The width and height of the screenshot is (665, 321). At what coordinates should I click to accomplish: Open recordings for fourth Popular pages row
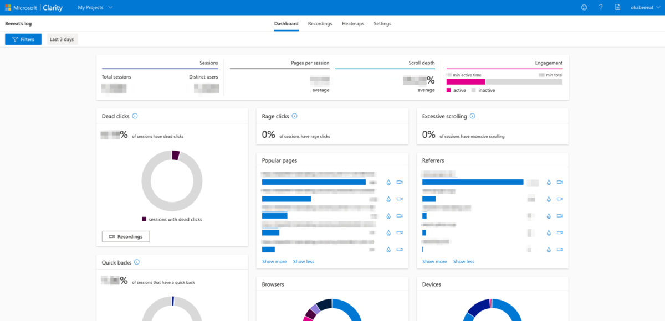click(x=400, y=233)
